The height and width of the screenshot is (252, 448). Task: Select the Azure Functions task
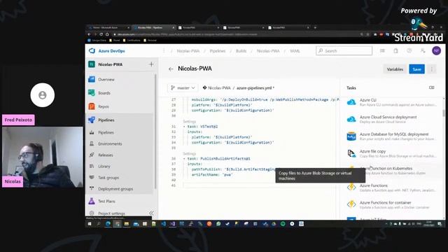[391, 188]
